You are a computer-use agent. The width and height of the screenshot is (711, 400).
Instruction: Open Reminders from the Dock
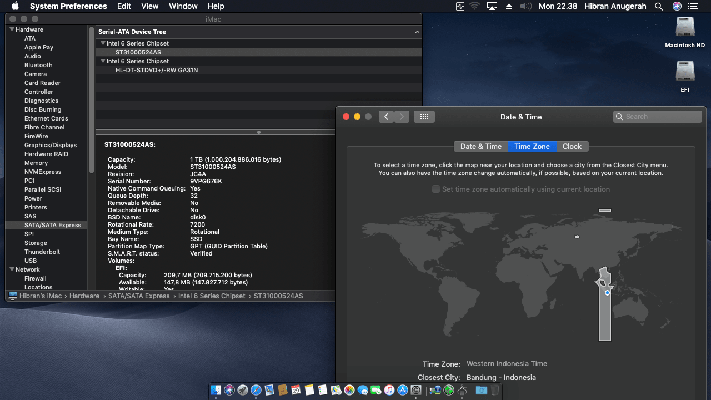(x=323, y=391)
